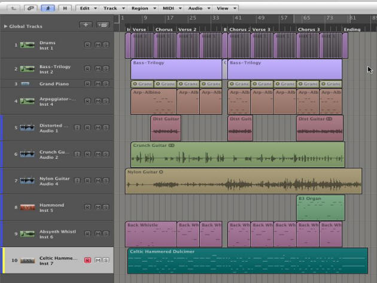Viewport: 377px width, 283px height.
Task: Select the Drums Inst 1 track name
Action: pyautogui.click(x=47, y=45)
